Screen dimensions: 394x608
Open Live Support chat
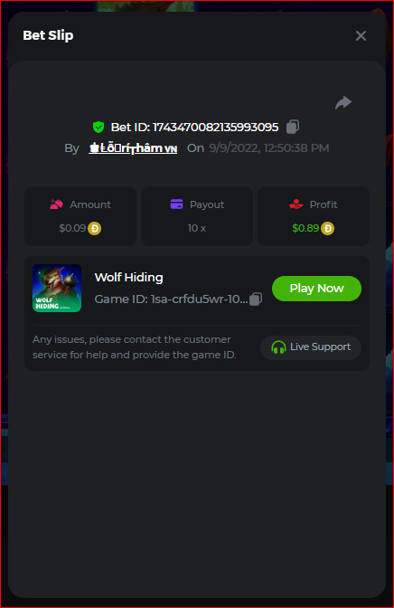coord(311,347)
